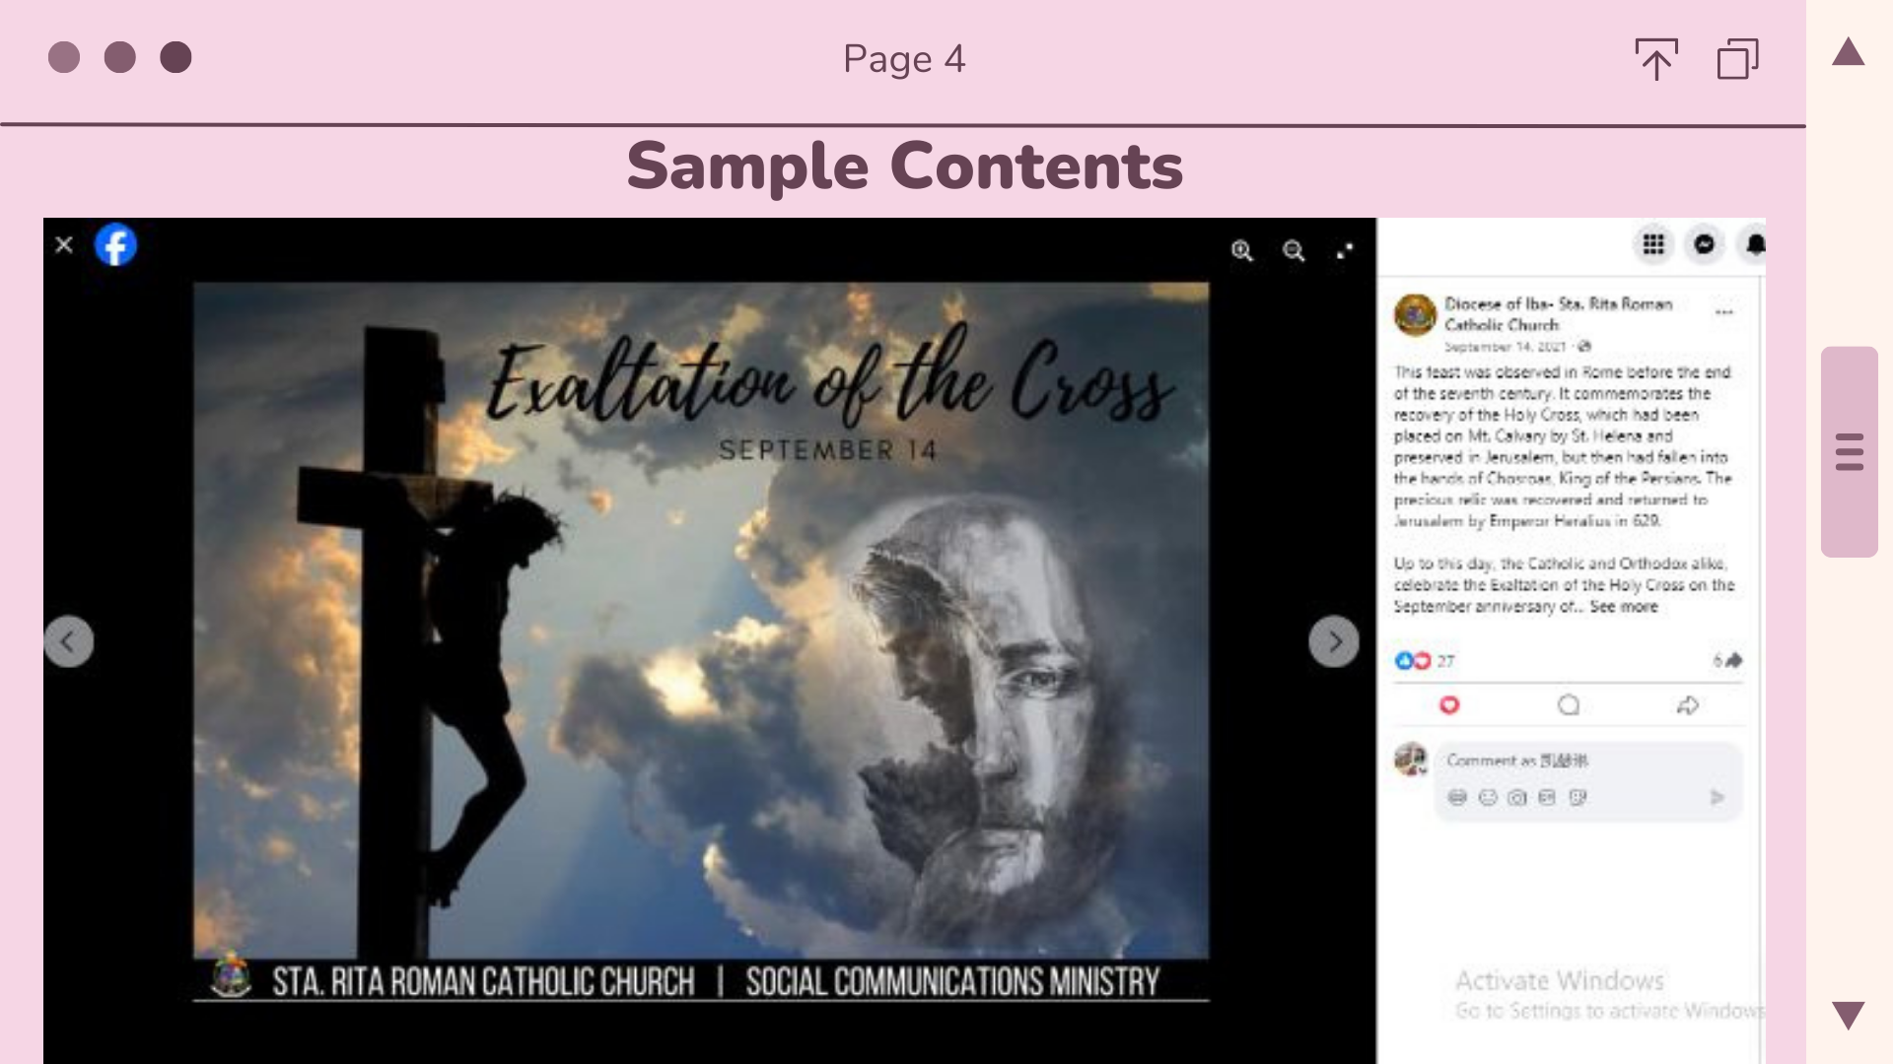
Task: Expand post text with See more
Action: [1623, 607]
